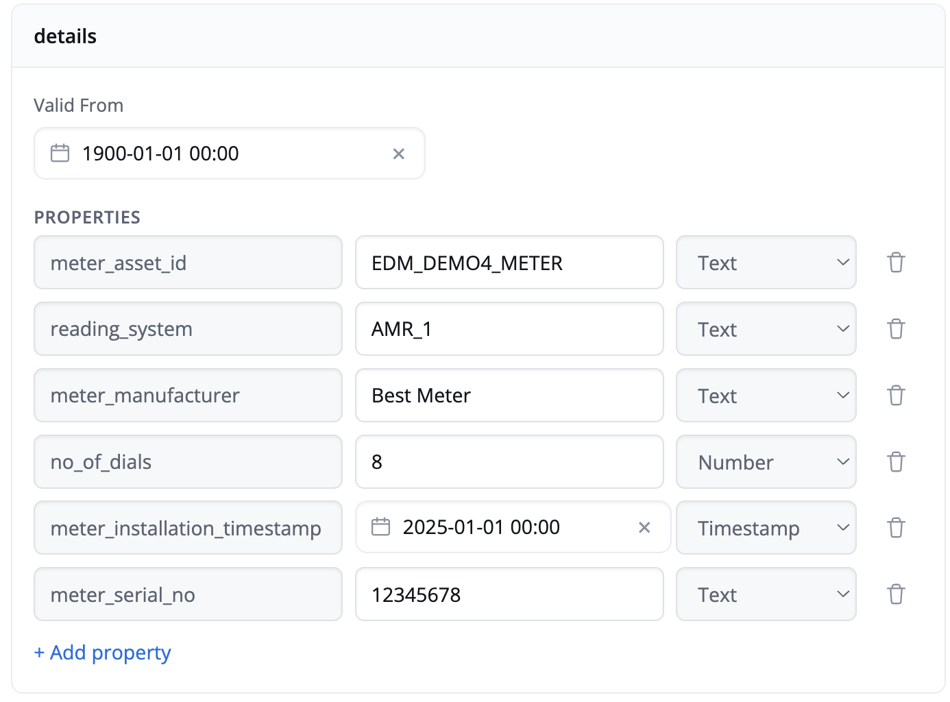
Task: Click the PROPERTIES section label
Action: click(x=87, y=217)
